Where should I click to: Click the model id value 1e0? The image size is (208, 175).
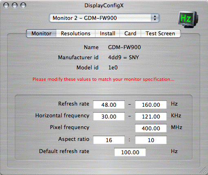click(x=113, y=67)
